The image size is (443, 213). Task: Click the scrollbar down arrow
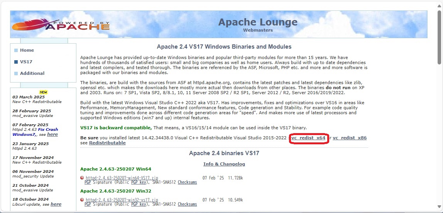click(x=439, y=207)
